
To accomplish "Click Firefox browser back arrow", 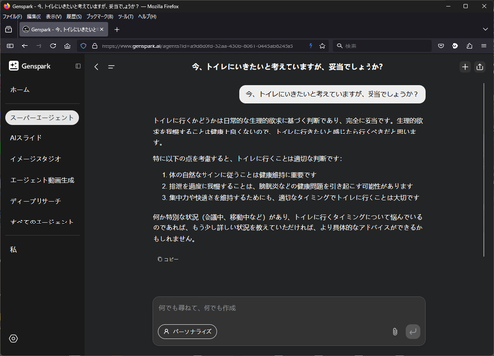I will 25,46.
